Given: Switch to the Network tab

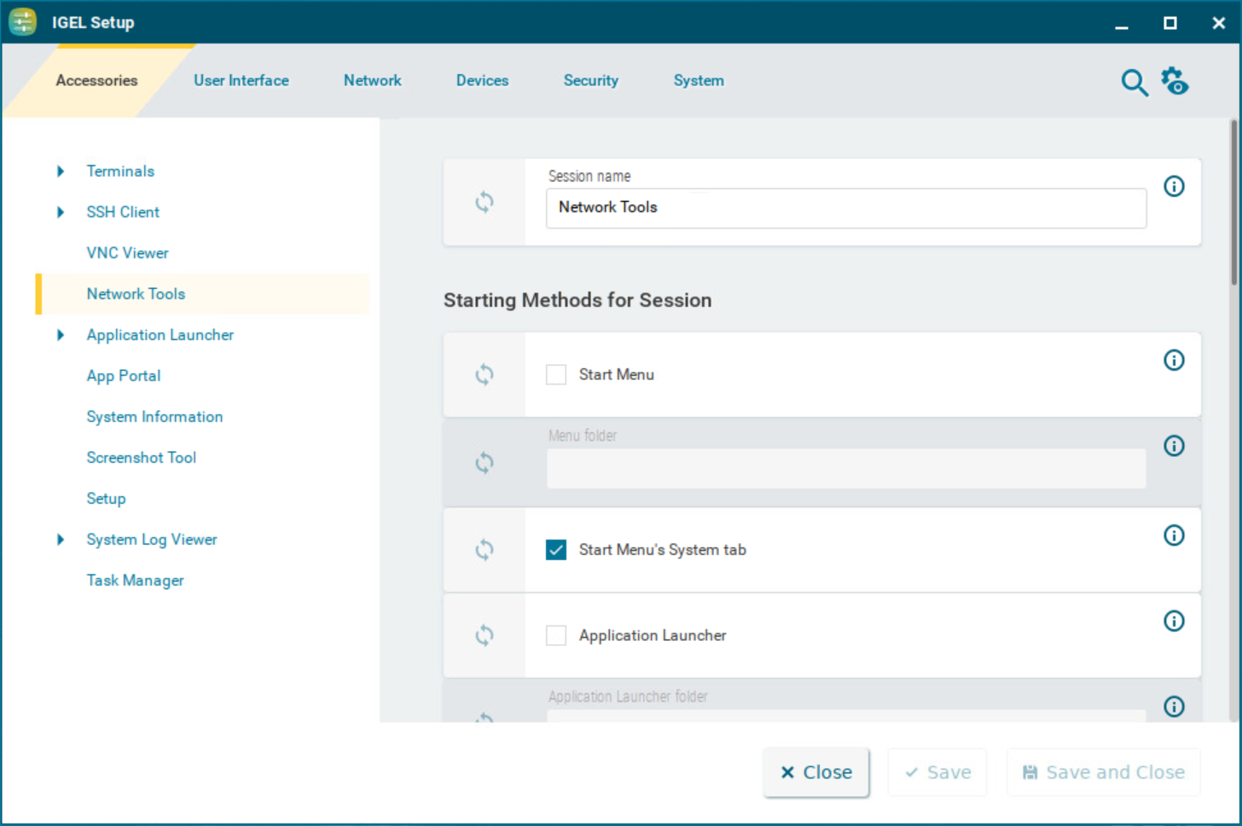Looking at the screenshot, I should click(x=372, y=80).
